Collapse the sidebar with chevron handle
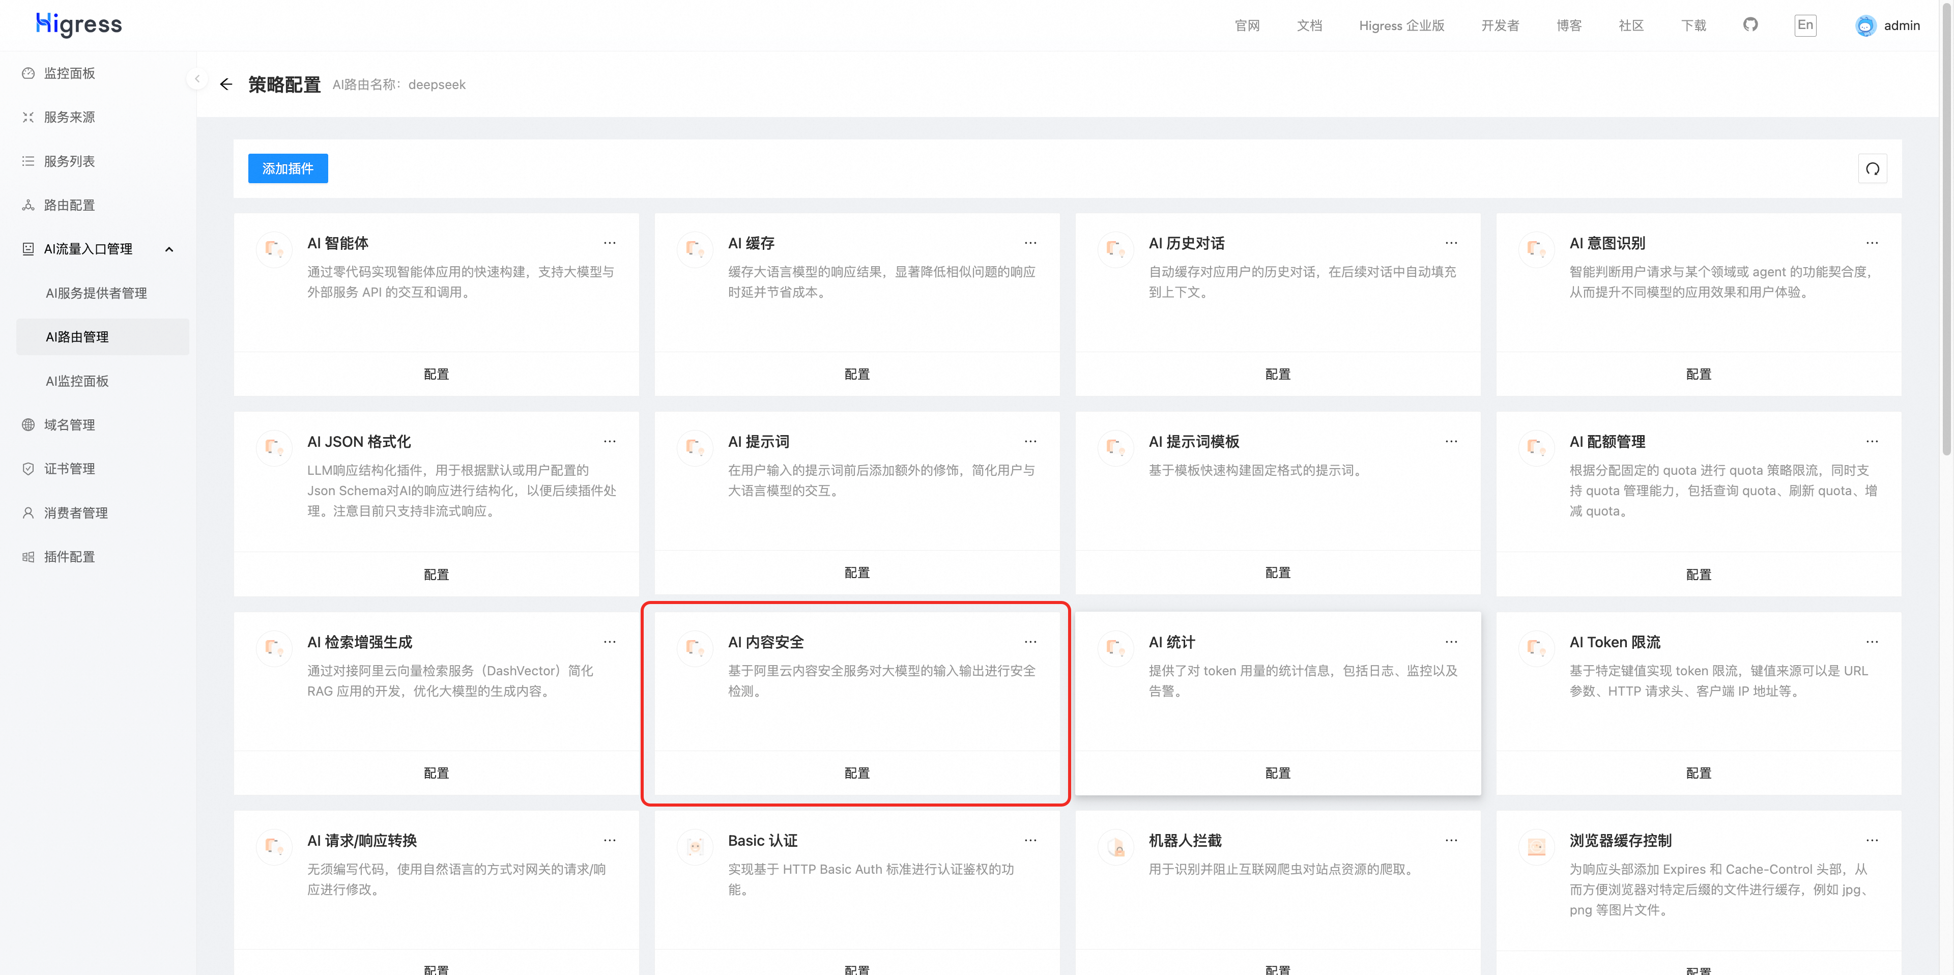 tap(197, 79)
